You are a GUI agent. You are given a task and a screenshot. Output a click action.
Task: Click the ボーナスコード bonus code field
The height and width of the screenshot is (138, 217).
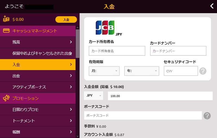coord(143,116)
